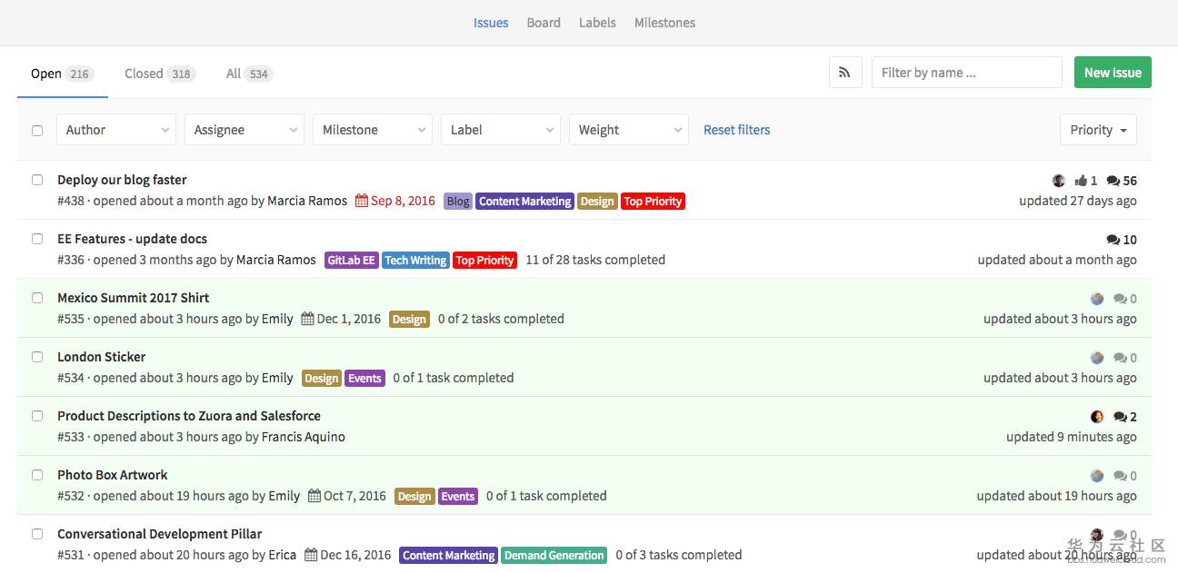Click the New Issue button
Image resolution: width=1178 pixels, height=573 pixels.
1113,73
